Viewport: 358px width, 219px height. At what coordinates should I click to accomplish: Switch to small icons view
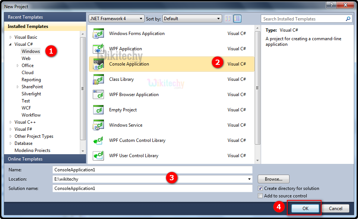tap(228, 19)
